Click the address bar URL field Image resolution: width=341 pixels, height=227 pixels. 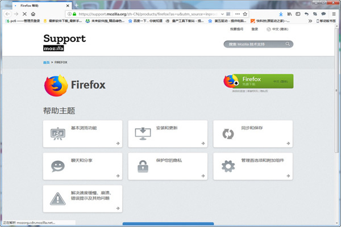coord(148,14)
